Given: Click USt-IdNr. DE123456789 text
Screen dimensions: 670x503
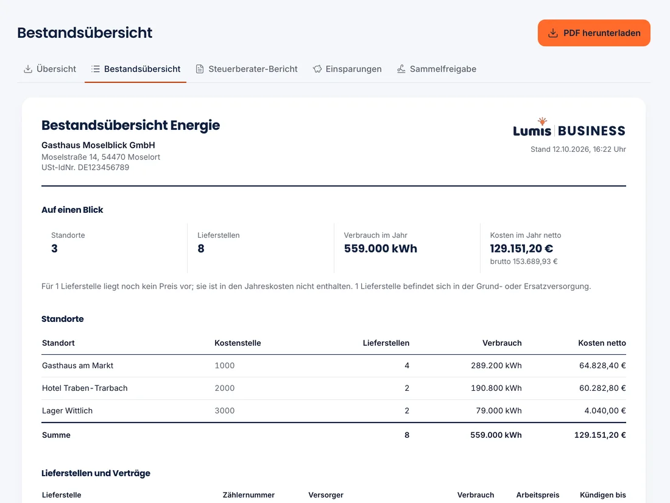Looking at the screenshot, I should pyautogui.click(x=85, y=167).
